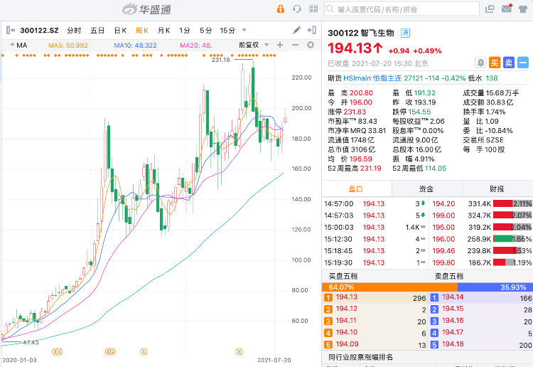Select the 1分 interval
The height and width of the screenshot is (367, 533).
pos(185,31)
